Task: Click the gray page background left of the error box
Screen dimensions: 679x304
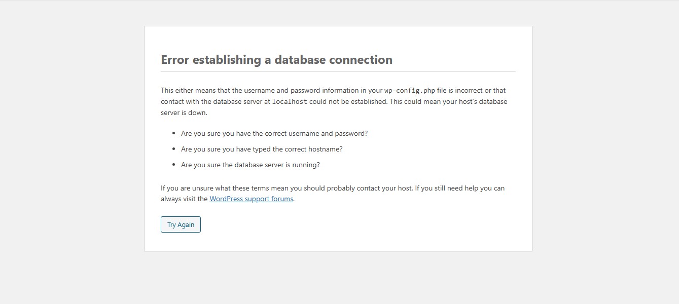Action: (x=71, y=152)
